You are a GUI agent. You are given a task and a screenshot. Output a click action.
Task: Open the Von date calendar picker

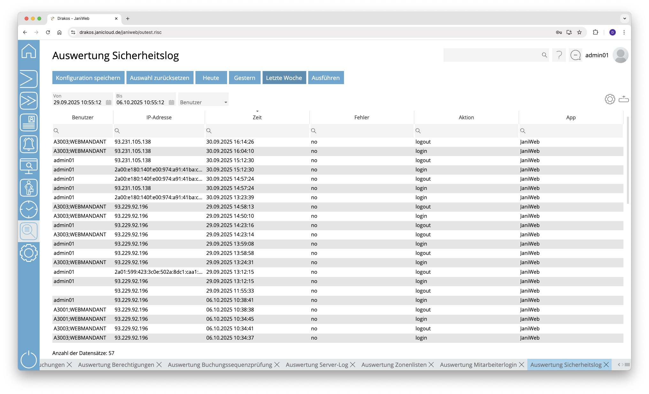(x=109, y=102)
